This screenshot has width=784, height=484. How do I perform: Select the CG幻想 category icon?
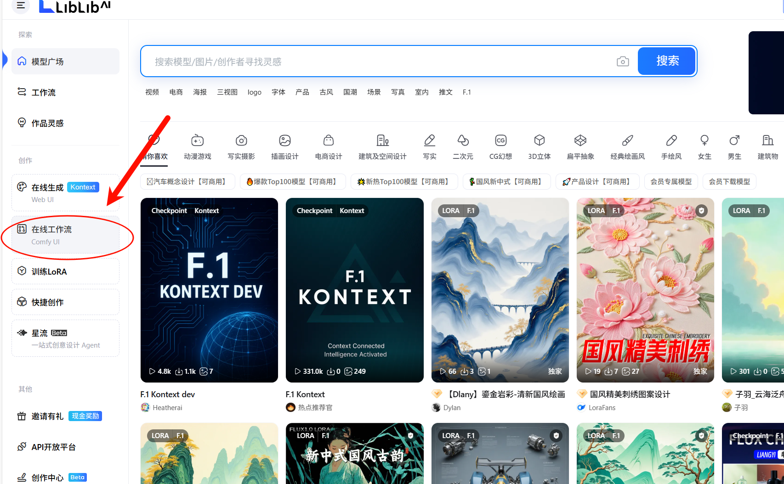(x=500, y=140)
